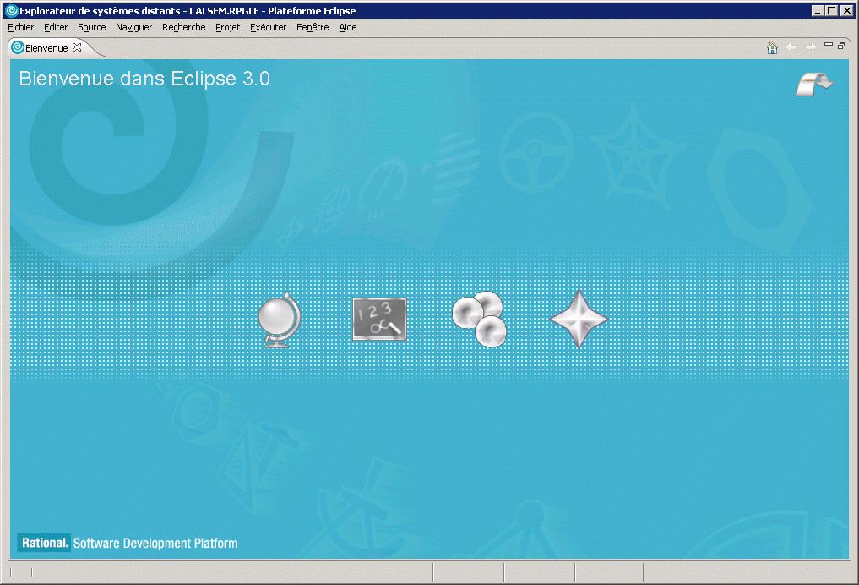The width and height of the screenshot is (859, 585).
Task: Open the Source menu
Action: (x=91, y=27)
